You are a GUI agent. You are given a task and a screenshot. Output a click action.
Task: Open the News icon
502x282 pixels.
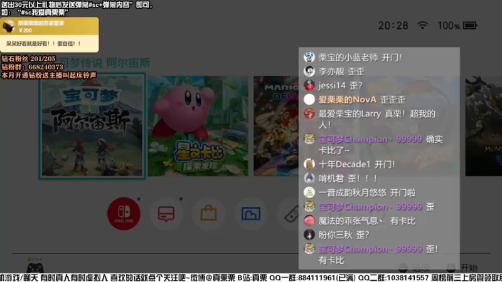coord(166,214)
